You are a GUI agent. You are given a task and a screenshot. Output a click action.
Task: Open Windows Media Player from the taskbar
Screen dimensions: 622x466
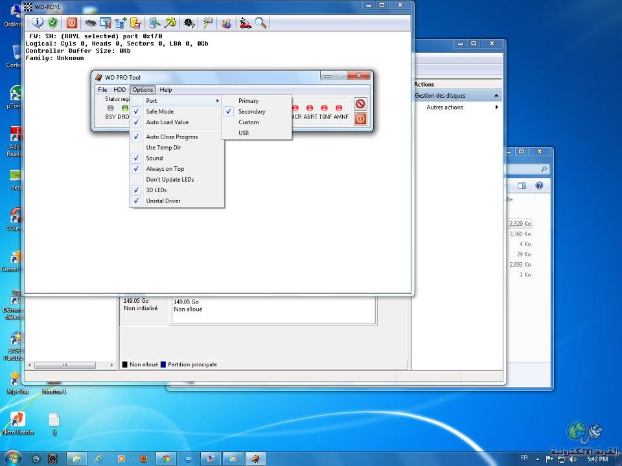pos(121,459)
